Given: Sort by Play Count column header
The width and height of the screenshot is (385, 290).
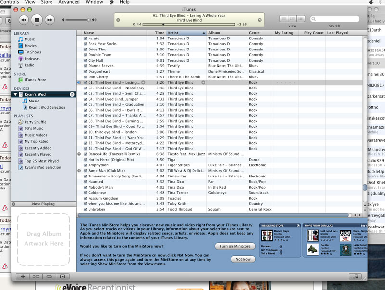Looking at the screenshot, I should tap(312, 33).
